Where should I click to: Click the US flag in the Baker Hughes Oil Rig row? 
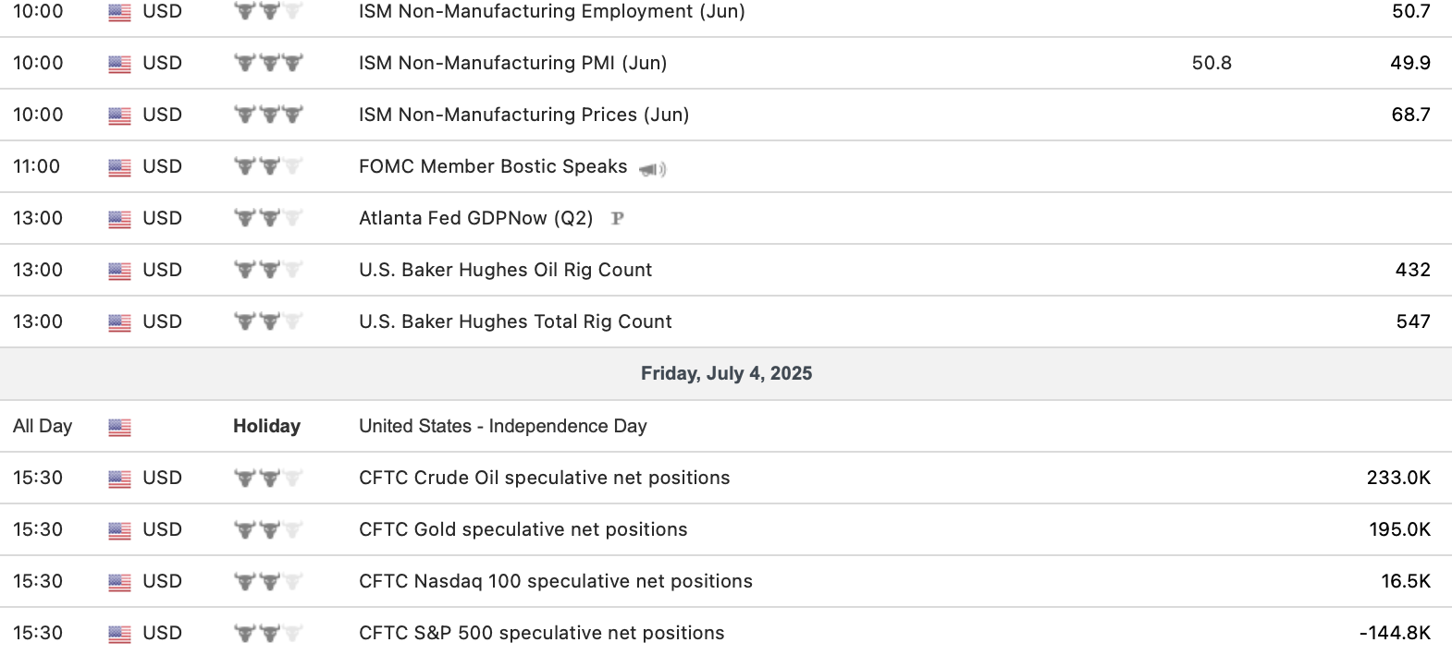pyautogui.click(x=119, y=271)
